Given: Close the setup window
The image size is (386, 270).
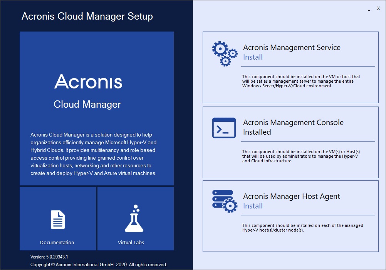Looking at the screenshot, I should (378, 8).
